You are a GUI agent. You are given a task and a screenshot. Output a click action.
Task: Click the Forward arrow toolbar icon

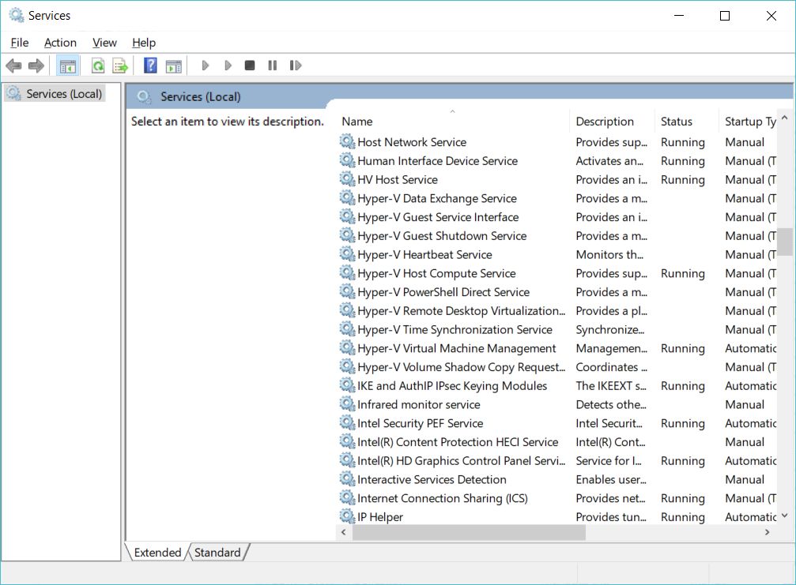(x=36, y=66)
